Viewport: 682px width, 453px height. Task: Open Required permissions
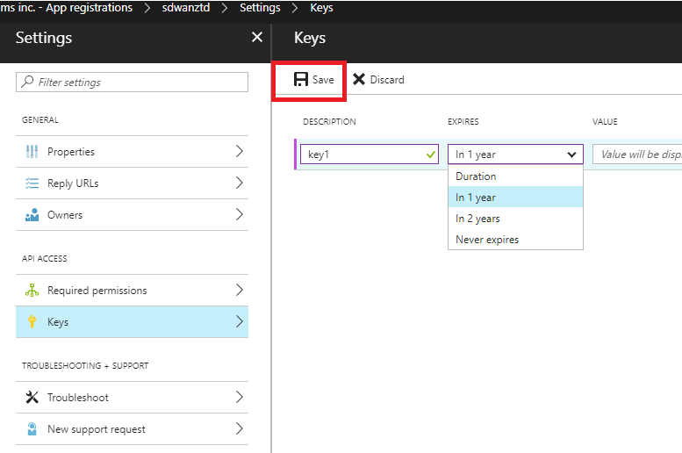coord(132,291)
